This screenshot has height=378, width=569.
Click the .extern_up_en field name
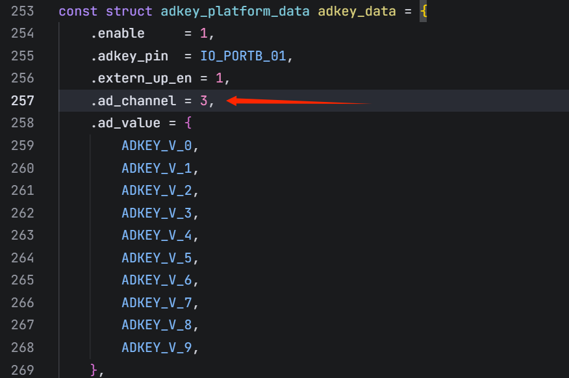coord(141,78)
